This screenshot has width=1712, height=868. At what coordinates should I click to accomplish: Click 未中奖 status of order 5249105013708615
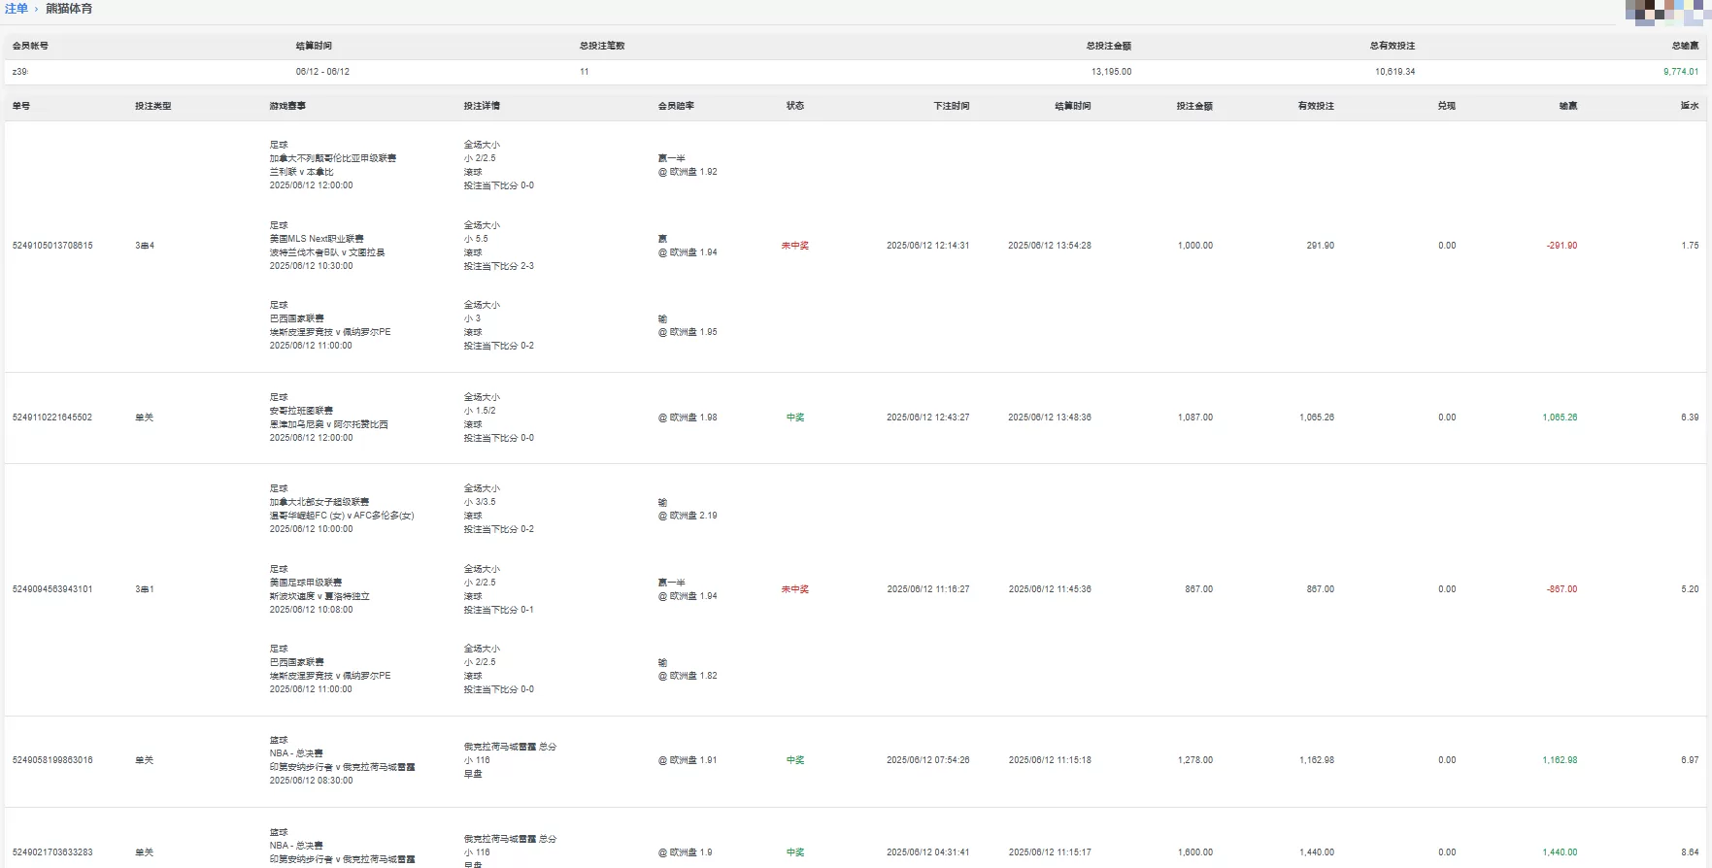[795, 246]
